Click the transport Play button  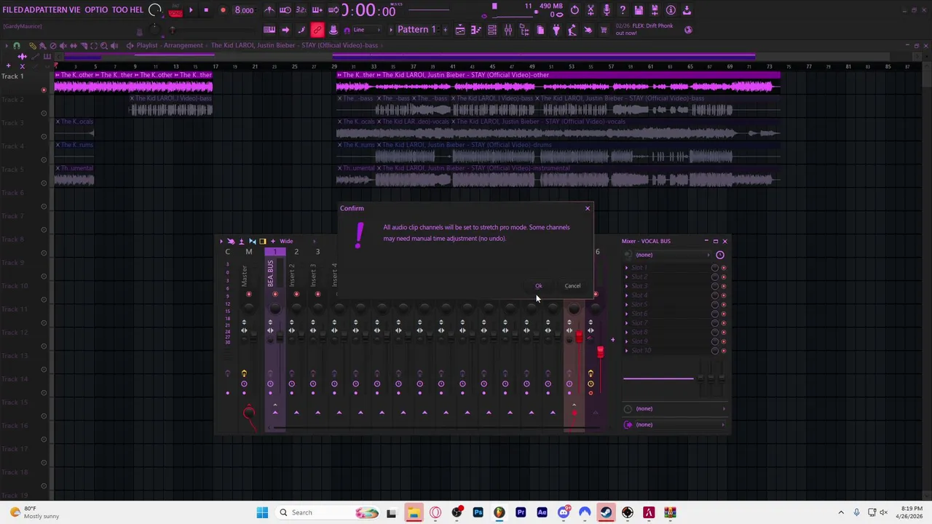(191, 10)
